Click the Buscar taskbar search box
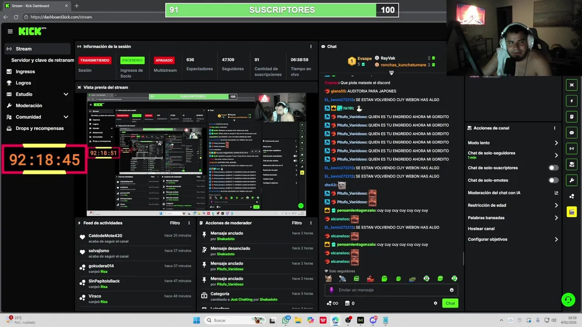Screen dimensions: 582x327 (x=234, y=320)
